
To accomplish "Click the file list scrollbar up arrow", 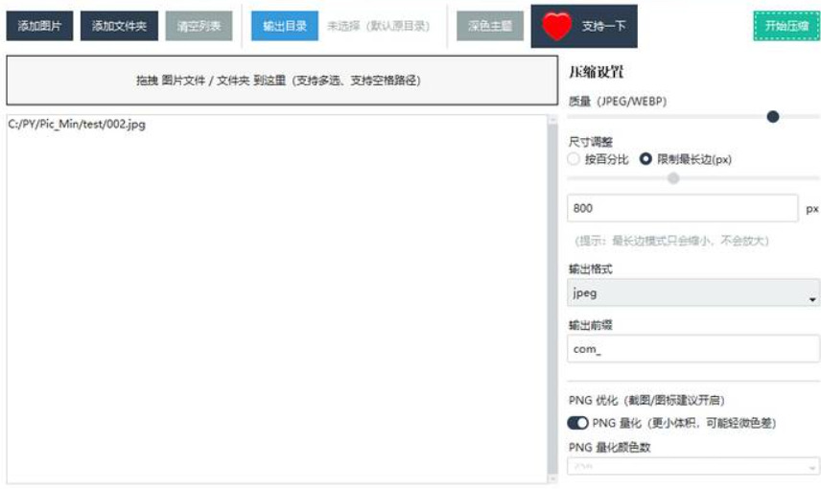I will point(552,120).
